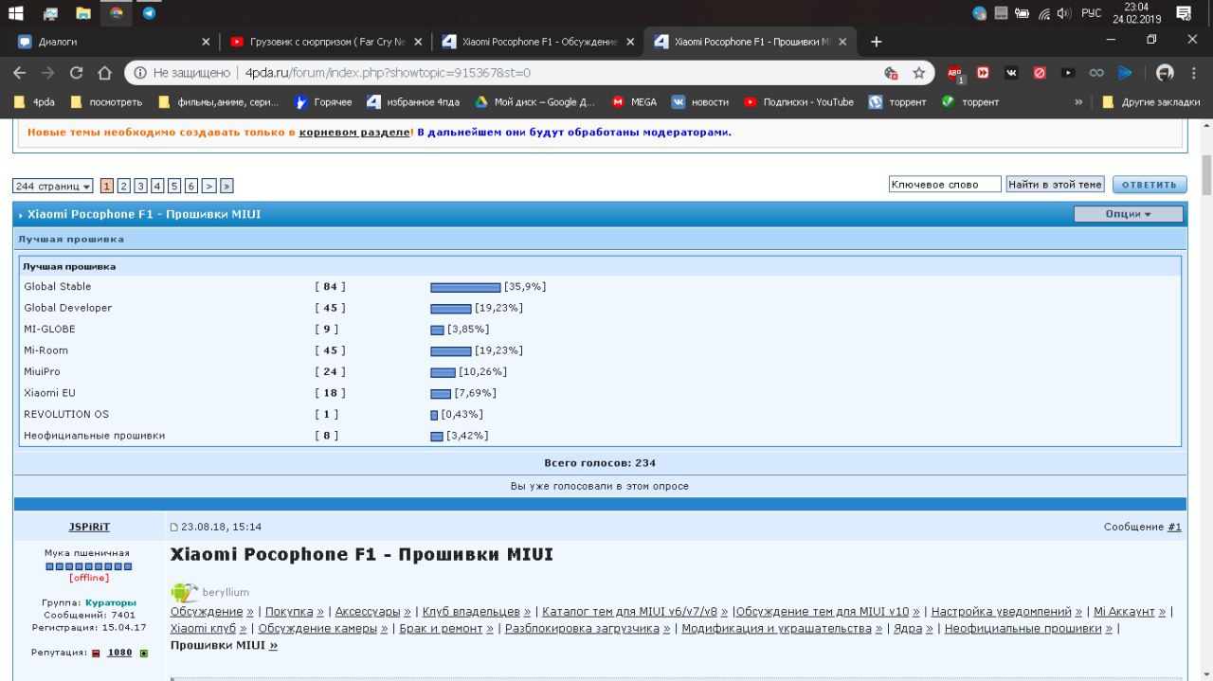This screenshot has height=681, width=1213.
Task: Open Telegram from the taskbar
Action: point(149,13)
